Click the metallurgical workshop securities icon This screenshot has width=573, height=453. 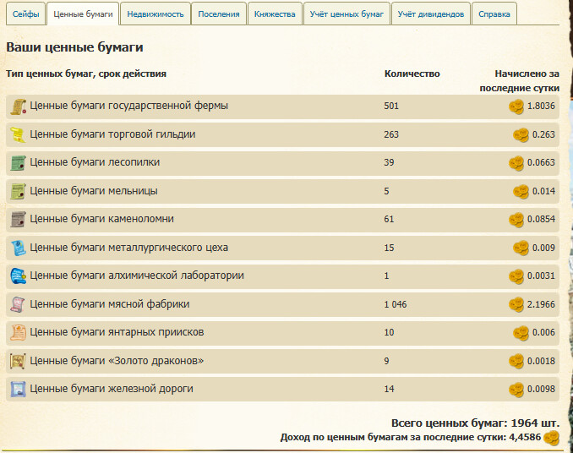(18, 248)
